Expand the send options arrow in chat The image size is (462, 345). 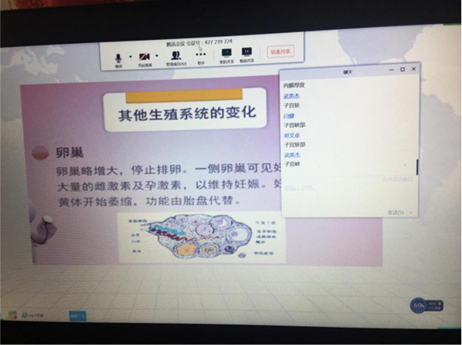411,211
